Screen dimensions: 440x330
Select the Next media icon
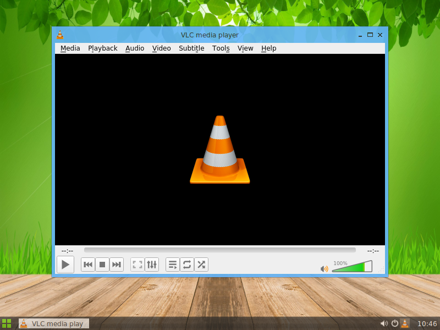click(x=117, y=265)
